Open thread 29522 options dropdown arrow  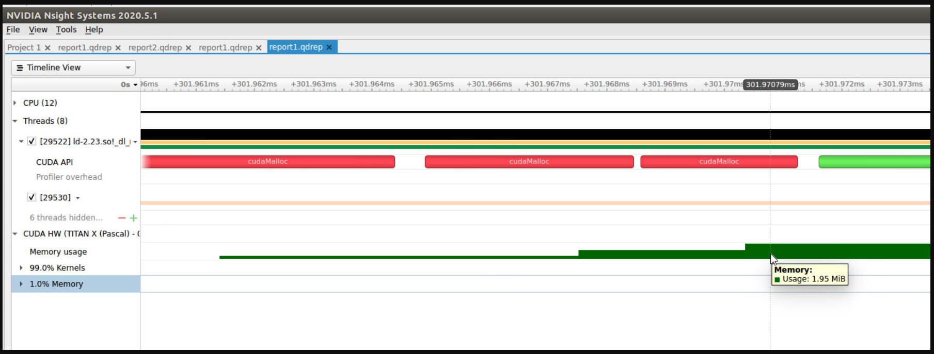(x=135, y=142)
